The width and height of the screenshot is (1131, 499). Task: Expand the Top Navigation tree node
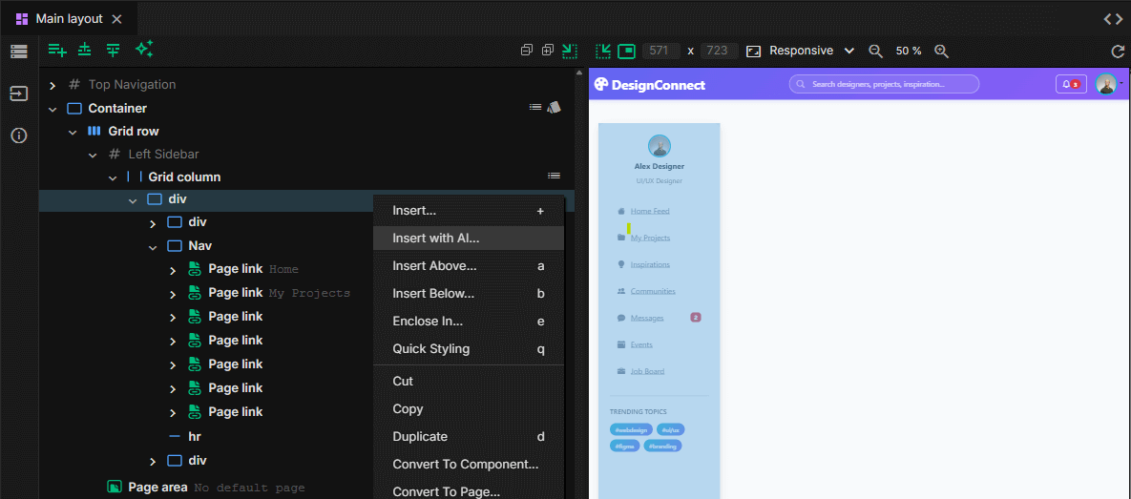coord(53,85)
